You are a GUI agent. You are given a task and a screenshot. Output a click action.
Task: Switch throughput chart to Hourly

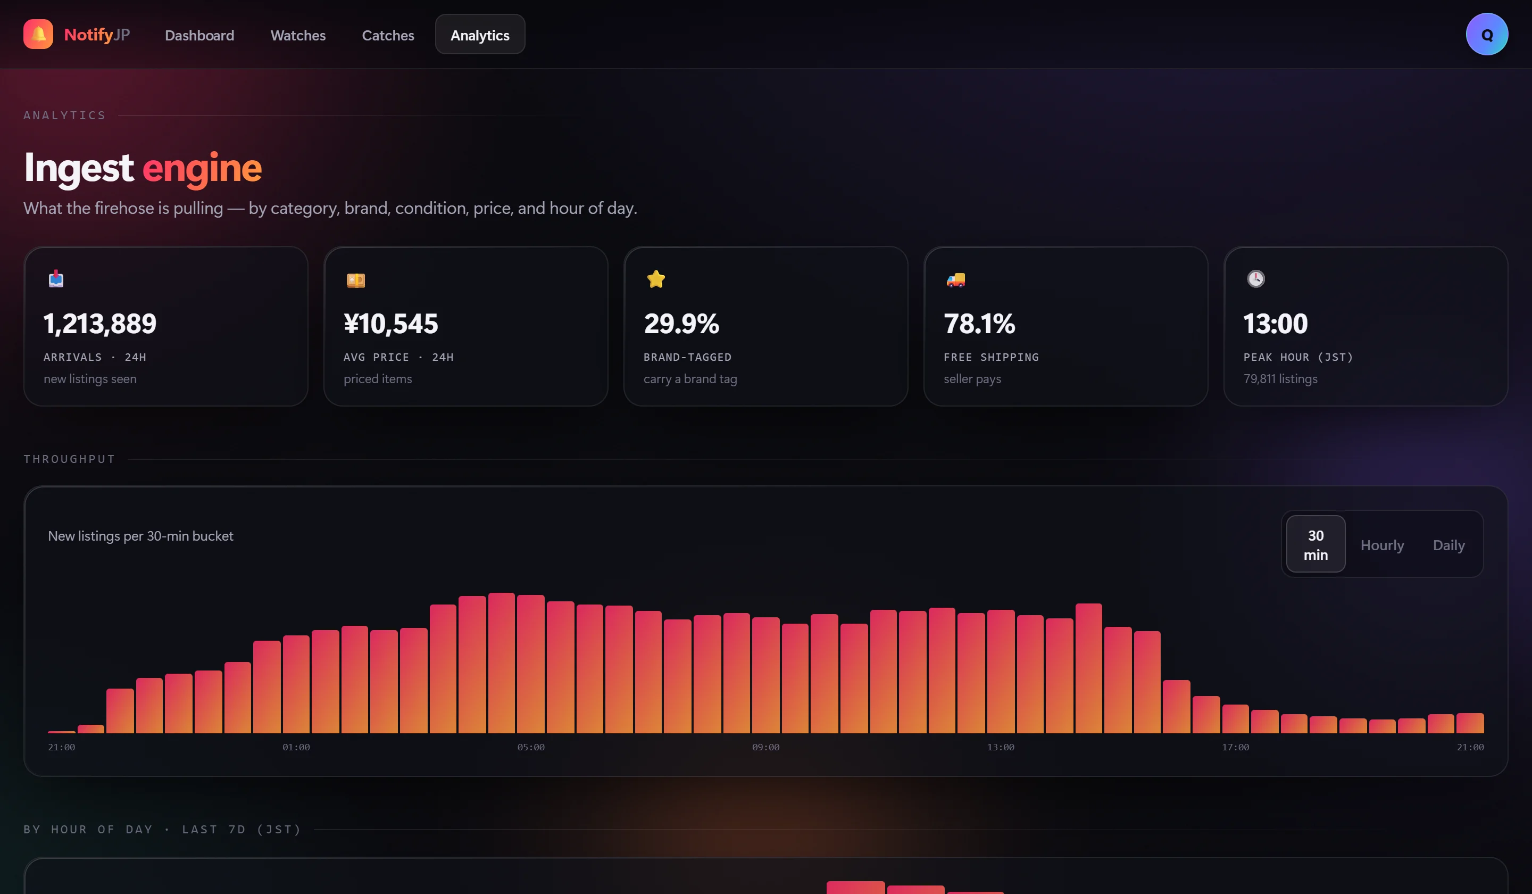1382,545
